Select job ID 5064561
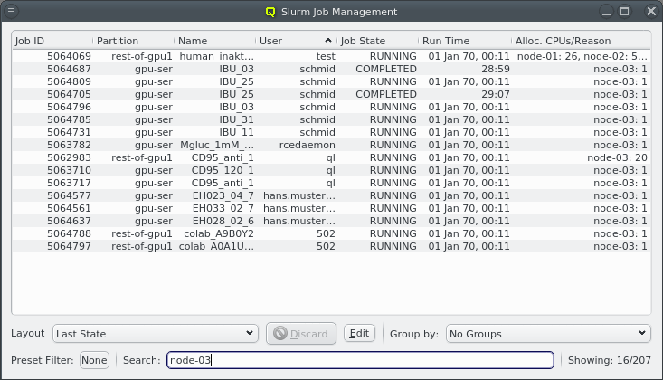663x380 pixels. [x=69, y=209]
